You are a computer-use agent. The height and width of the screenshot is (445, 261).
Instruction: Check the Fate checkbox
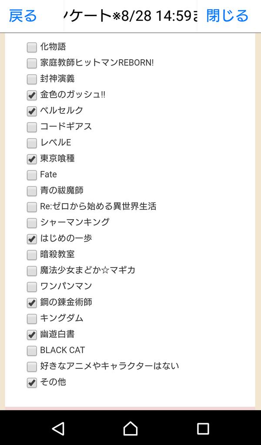click(32, 175)
